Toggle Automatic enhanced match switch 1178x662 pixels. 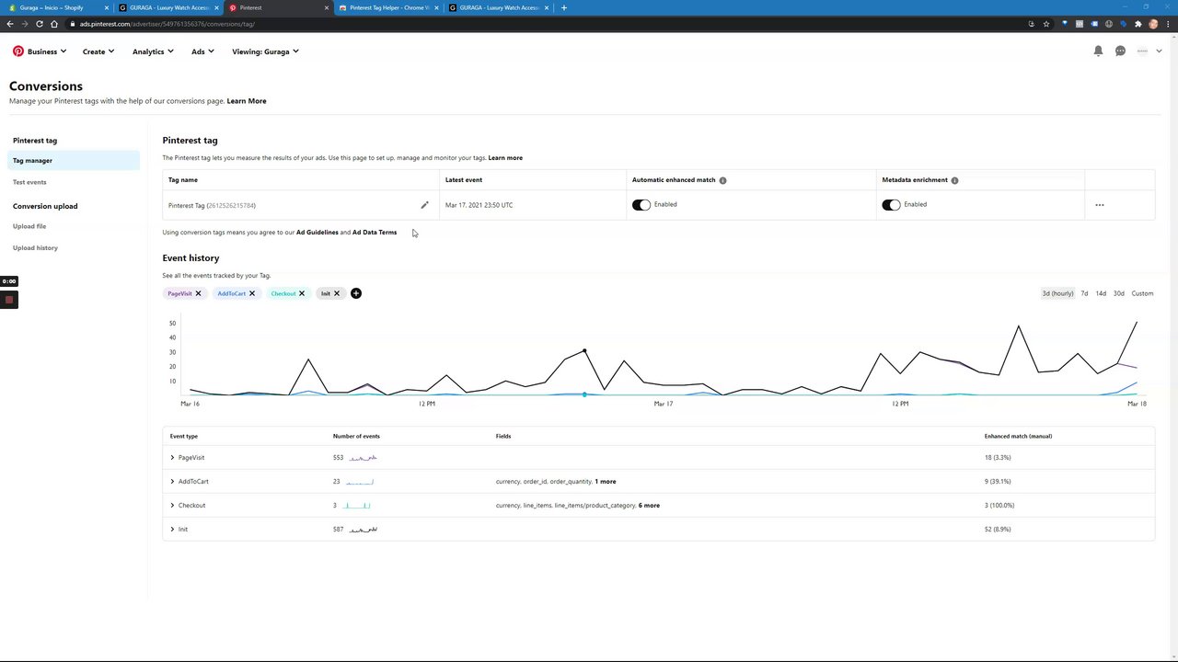point(641,205)
